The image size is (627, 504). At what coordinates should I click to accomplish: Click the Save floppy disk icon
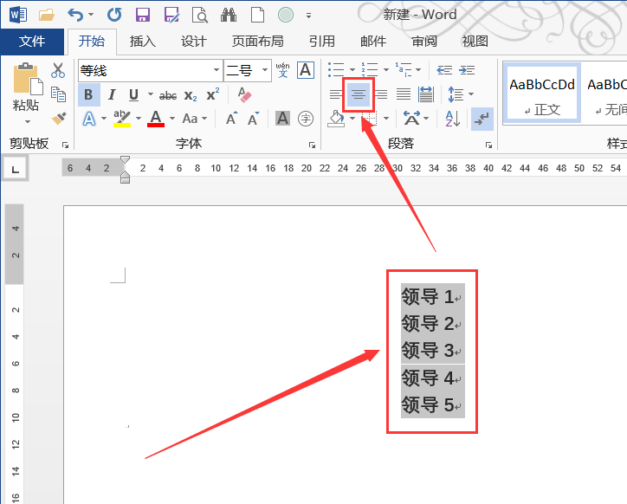(144, 15)
